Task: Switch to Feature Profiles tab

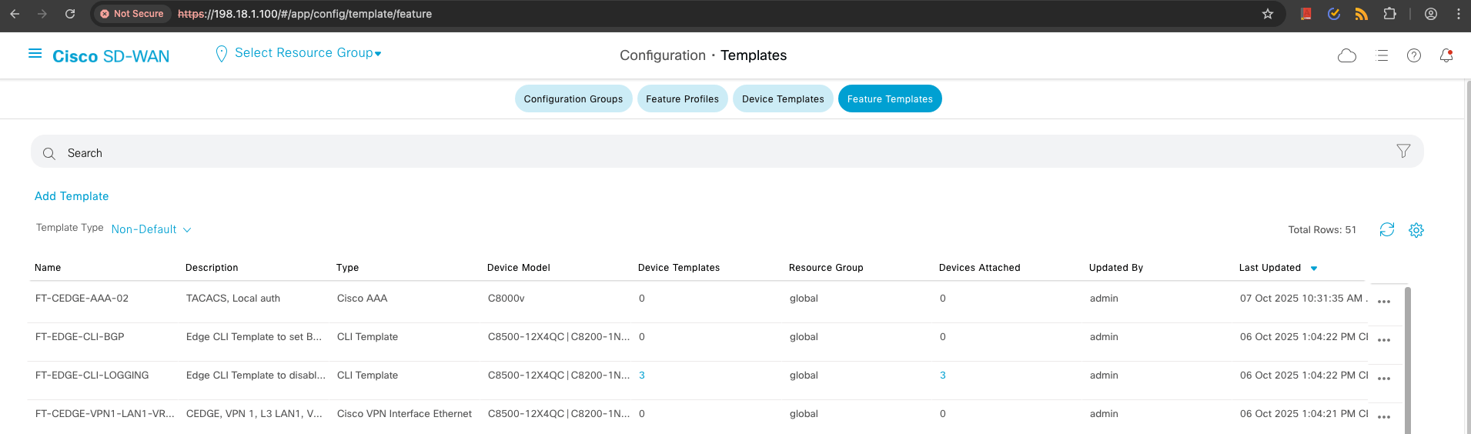Action: coord(682,98)
